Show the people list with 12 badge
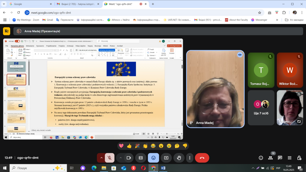 tap(270, 158)
